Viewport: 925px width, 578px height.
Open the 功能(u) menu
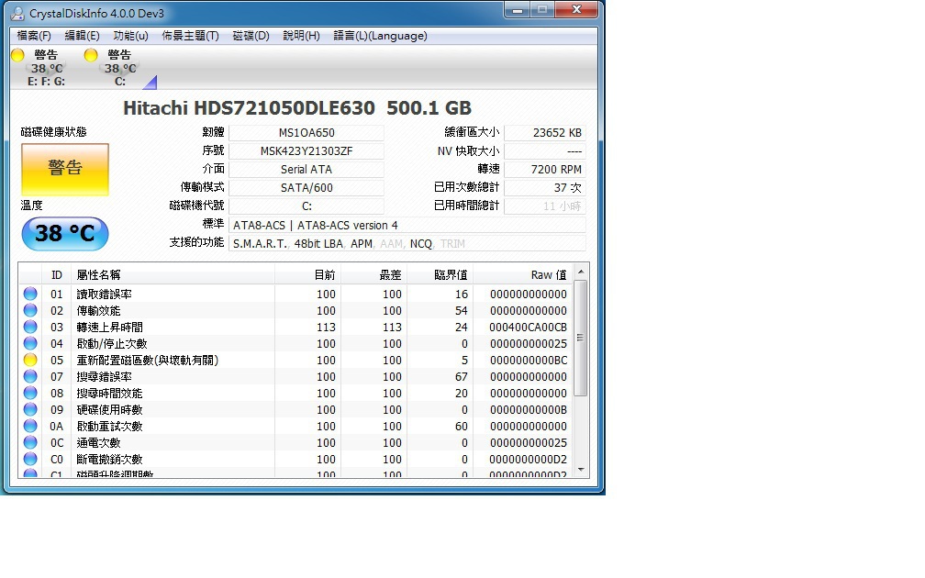point(130,36)
